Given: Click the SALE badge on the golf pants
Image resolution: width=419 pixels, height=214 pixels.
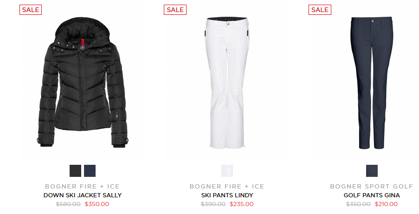Looking at the screenshot, I should (320, 10).
